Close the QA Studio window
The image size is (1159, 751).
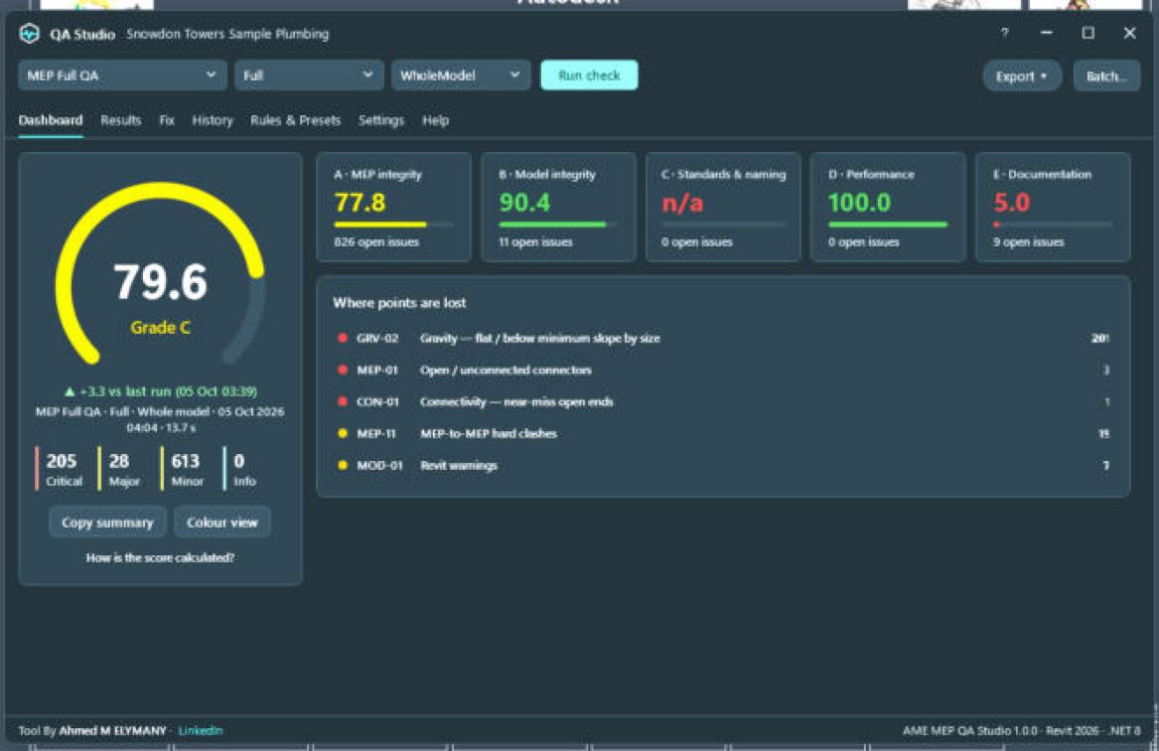click(x=1129, y=33)
